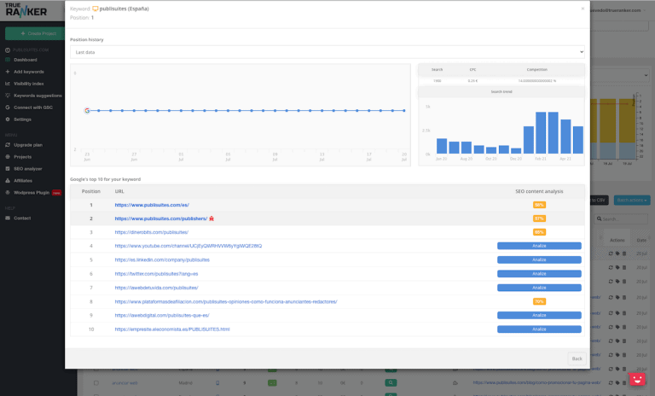This screenshot has height=396, width=655.
Task: Open Batch actions dropdown in background page
Action: [x=632, y=201]
